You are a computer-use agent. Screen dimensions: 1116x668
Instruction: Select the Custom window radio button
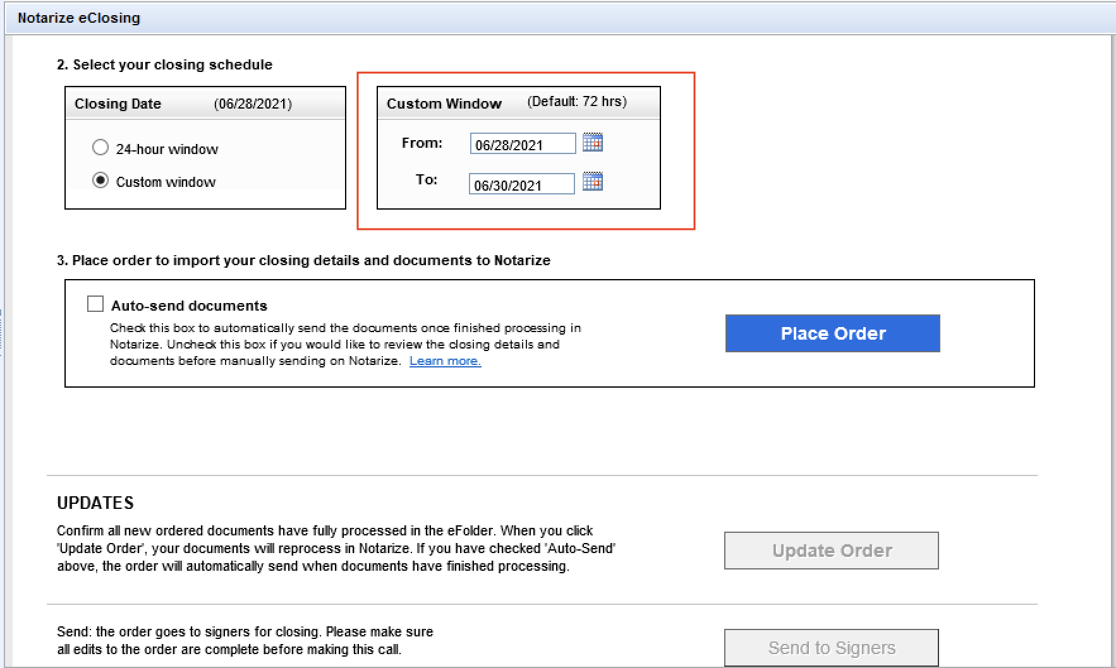tap(100, 181)
